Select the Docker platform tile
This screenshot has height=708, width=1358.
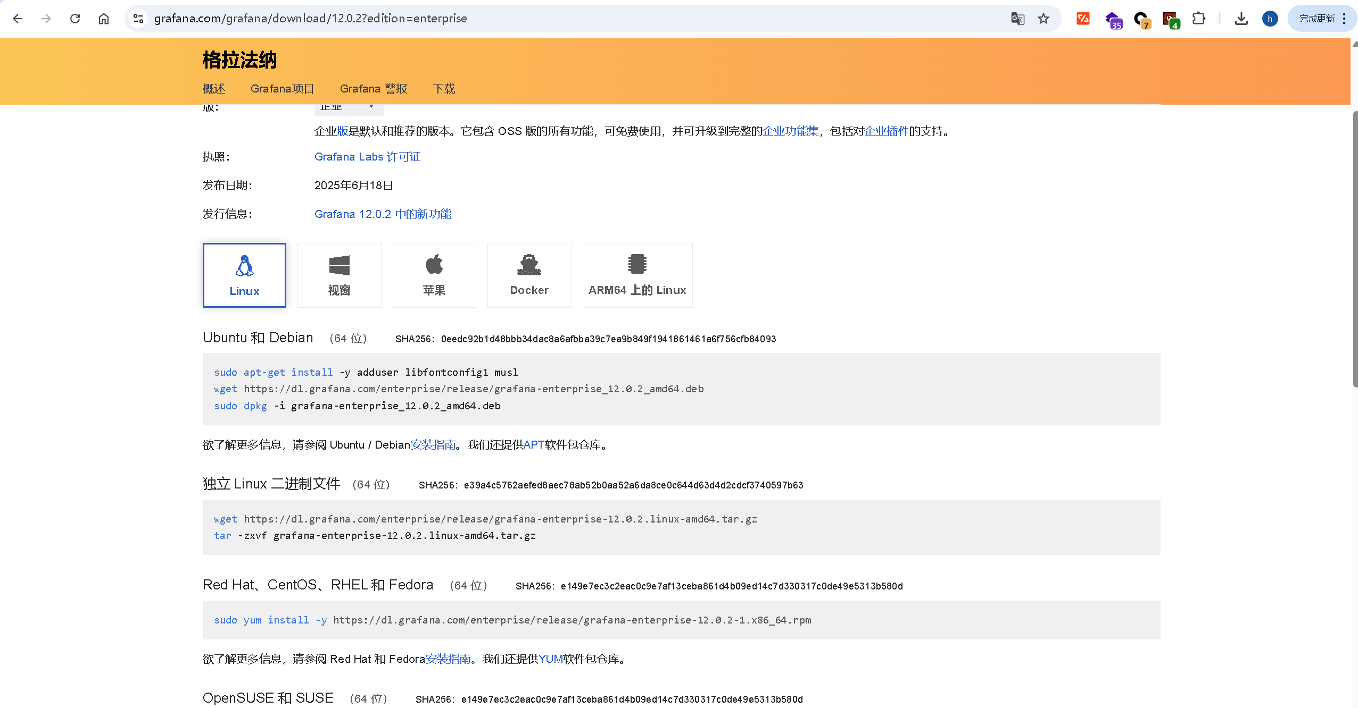click(529, 275)
